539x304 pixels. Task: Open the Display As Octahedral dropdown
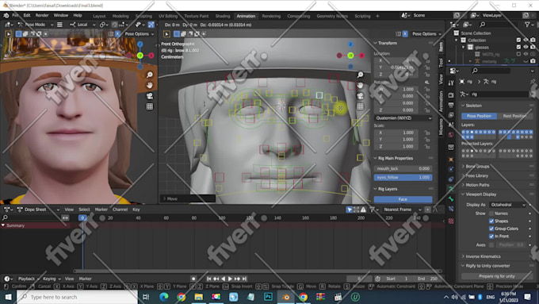[x=508, y=205]
